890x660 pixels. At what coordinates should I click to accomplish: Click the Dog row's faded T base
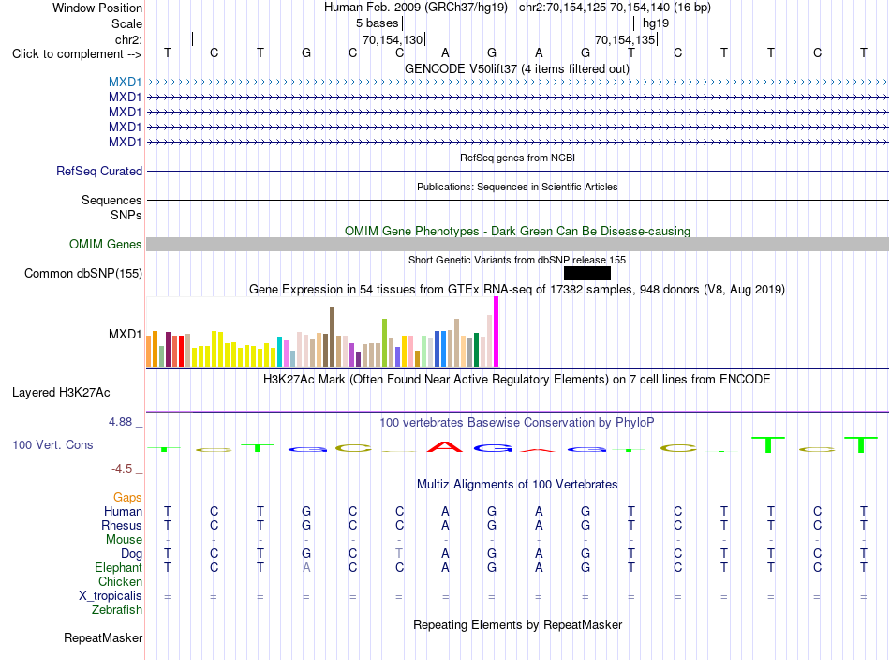point(399,553)
